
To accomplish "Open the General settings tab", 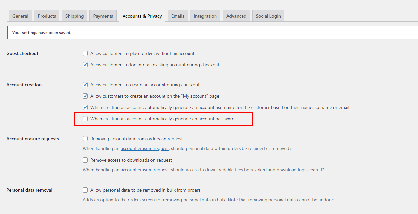I will coord(20,16).
